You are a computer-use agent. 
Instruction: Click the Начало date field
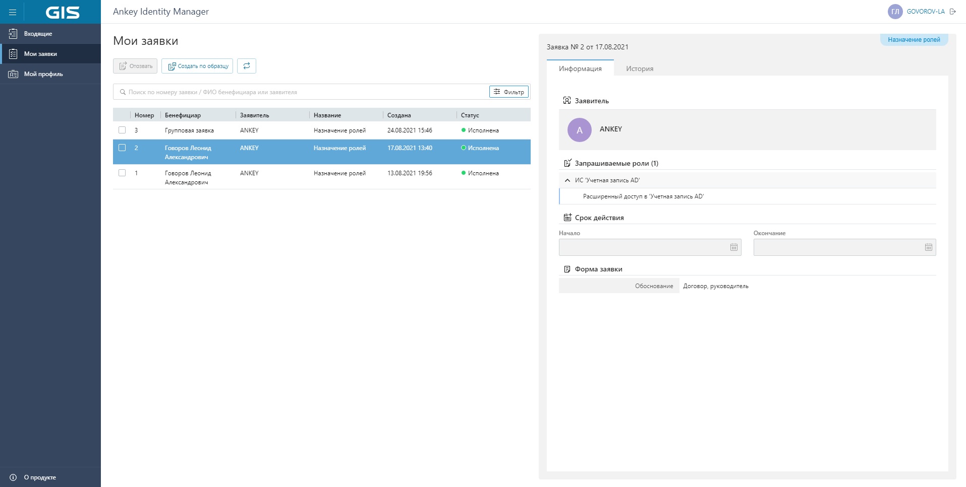click(x=650, y=247)
